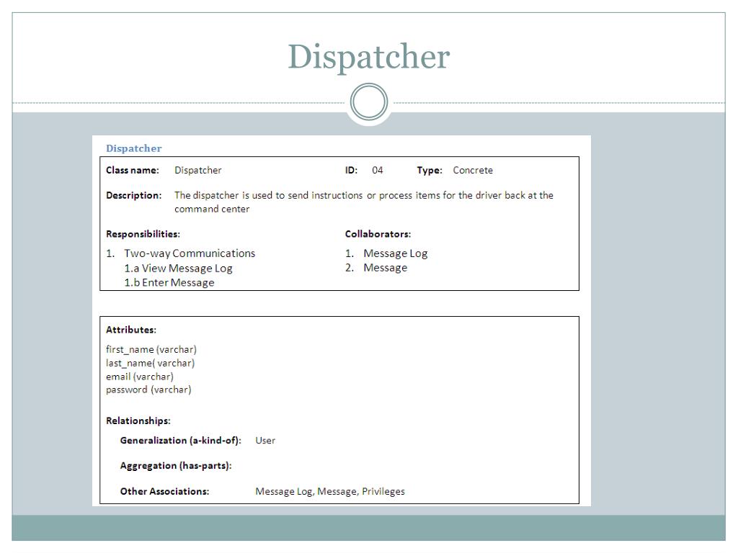Viewport: 738px width, 553px height.
Task: Click '1.b Enter Message' item
Action: pos(169,282)
